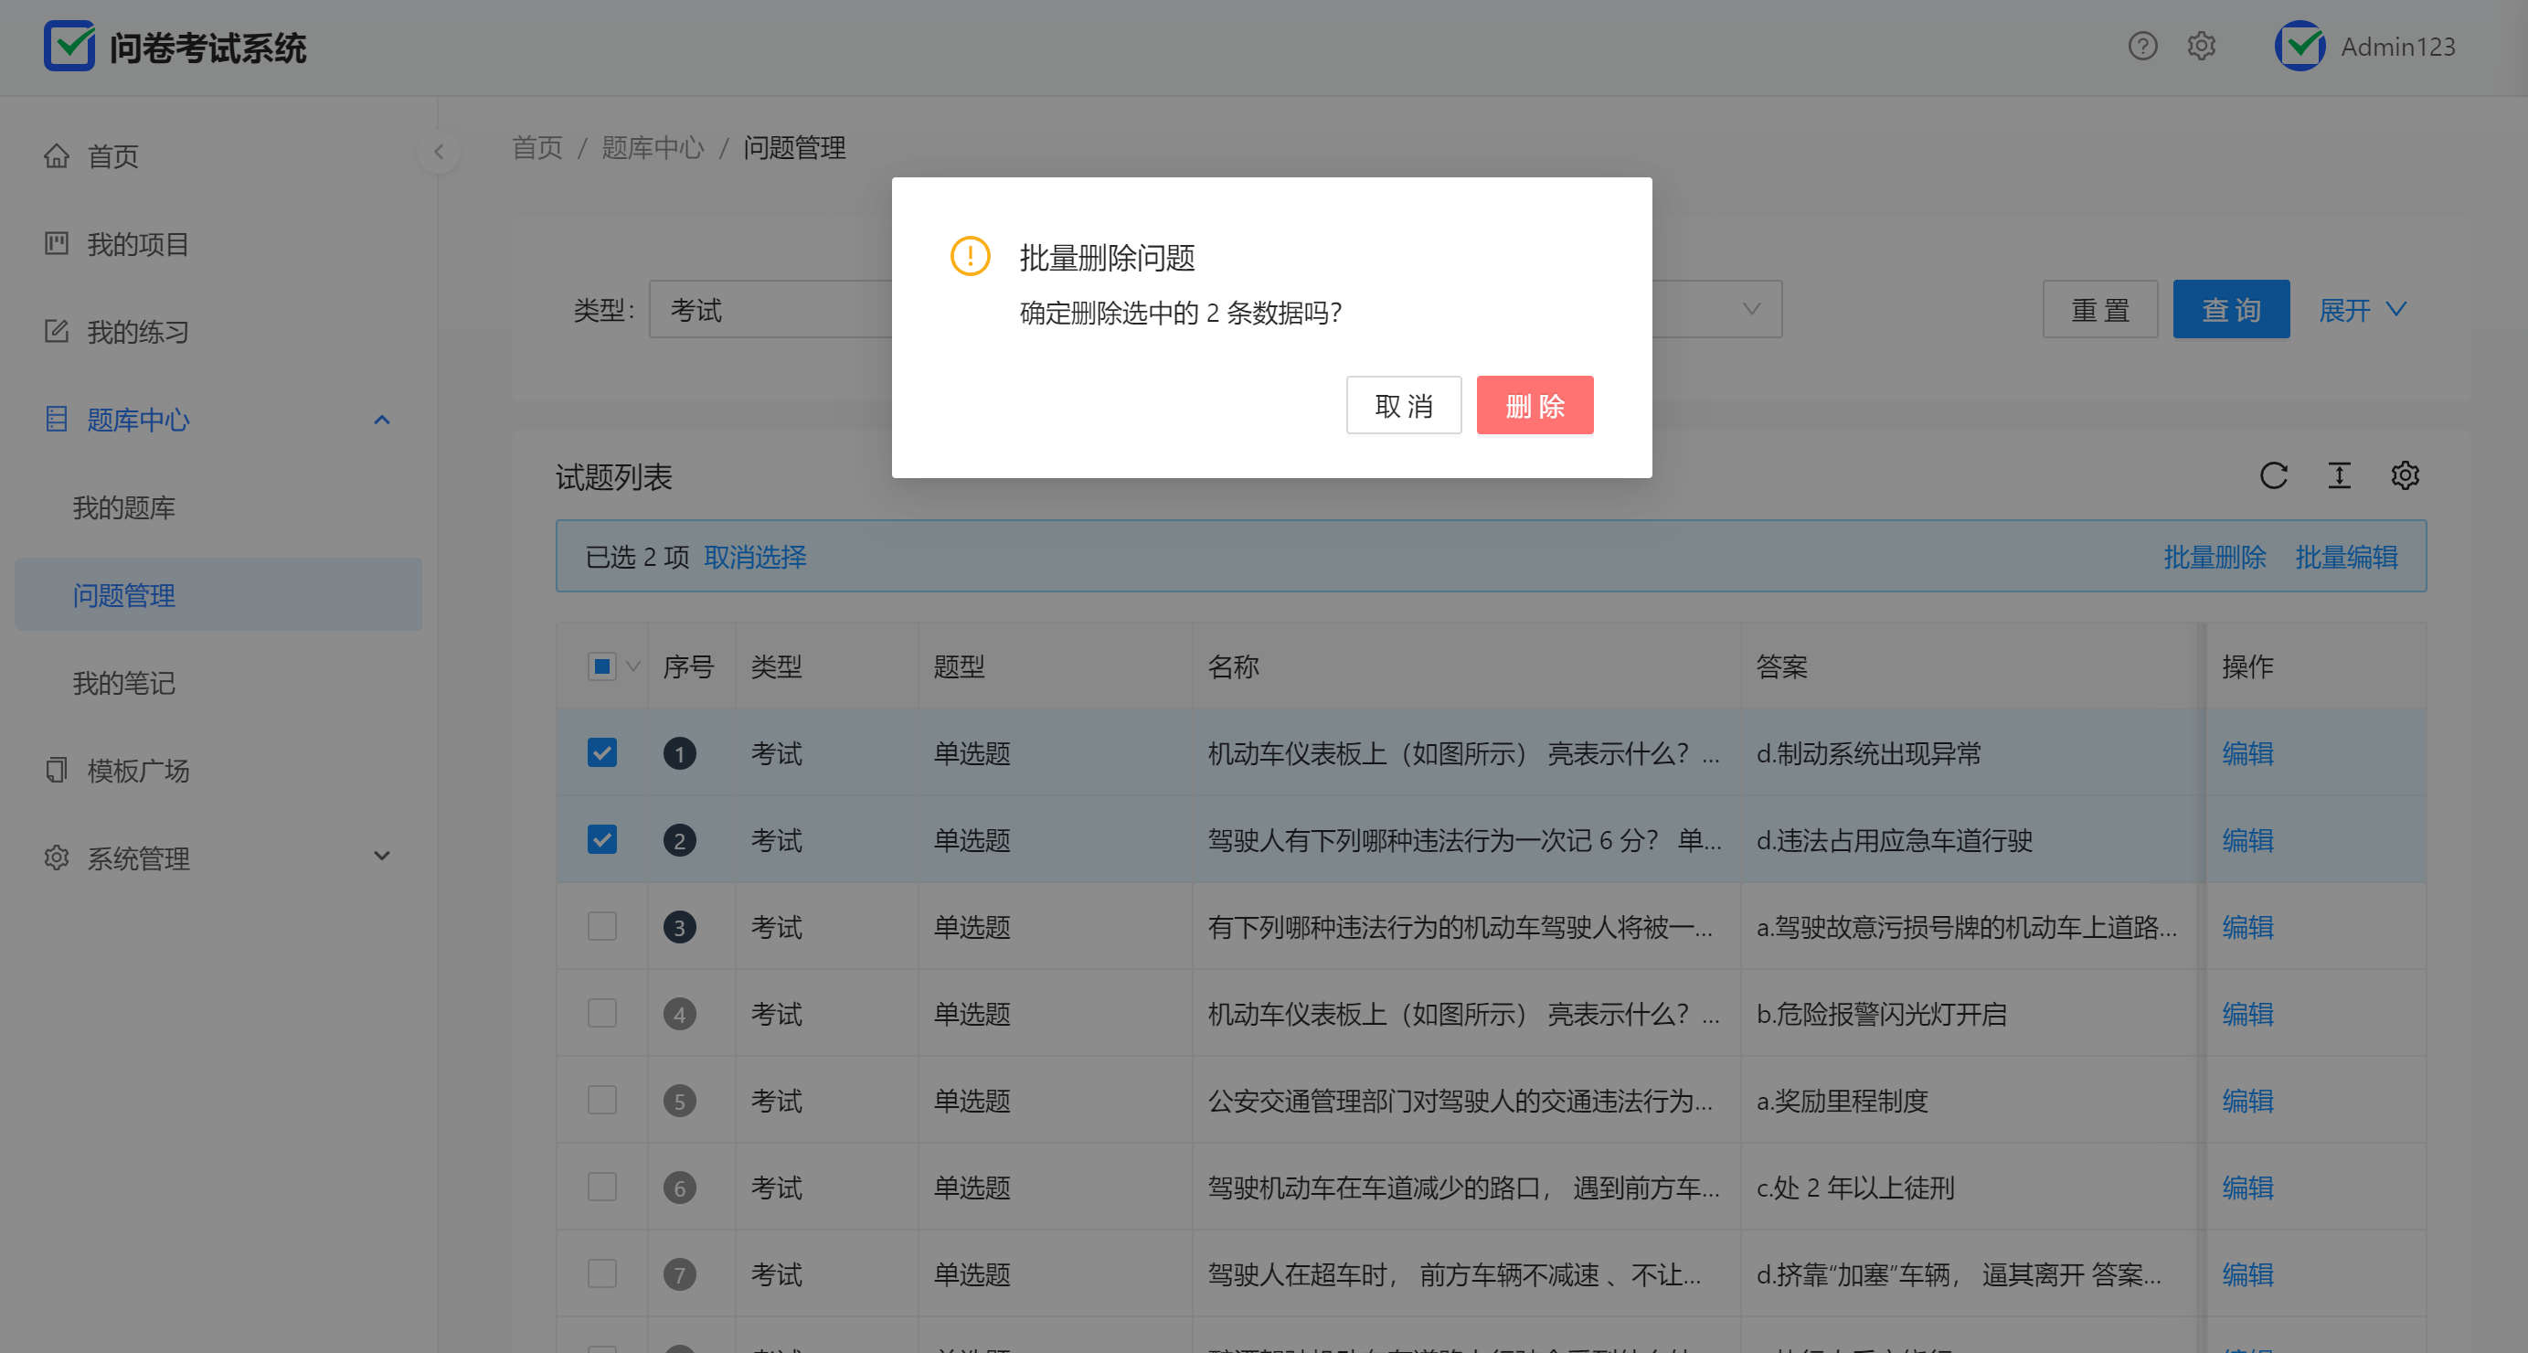Click the 题库中心 sidebar icon
This screenshot has width=2528, height=1353.
pos(56,420)
